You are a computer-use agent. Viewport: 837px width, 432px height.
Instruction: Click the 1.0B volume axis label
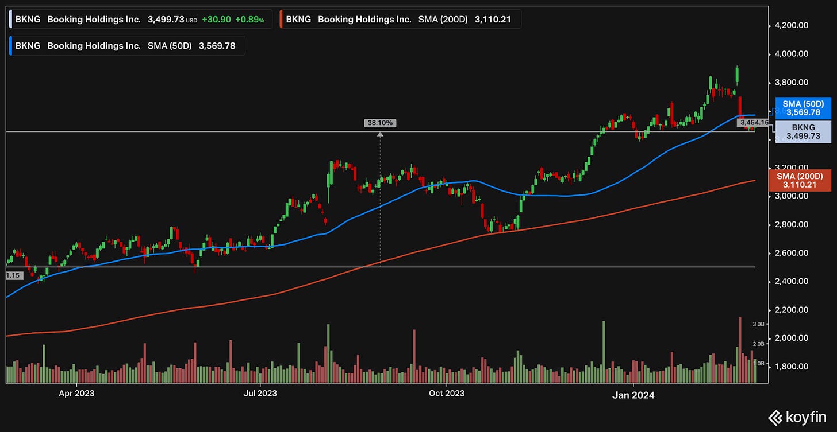758,363
